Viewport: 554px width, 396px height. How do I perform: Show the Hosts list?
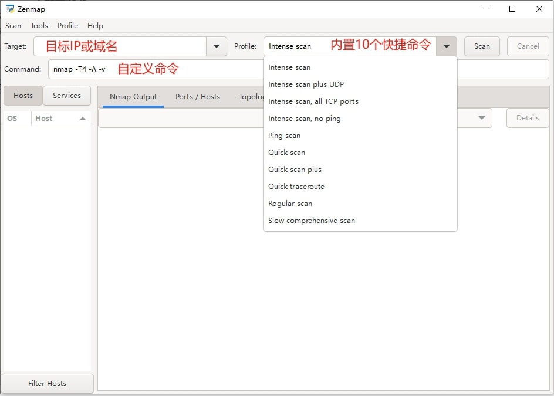coord(23,96)
